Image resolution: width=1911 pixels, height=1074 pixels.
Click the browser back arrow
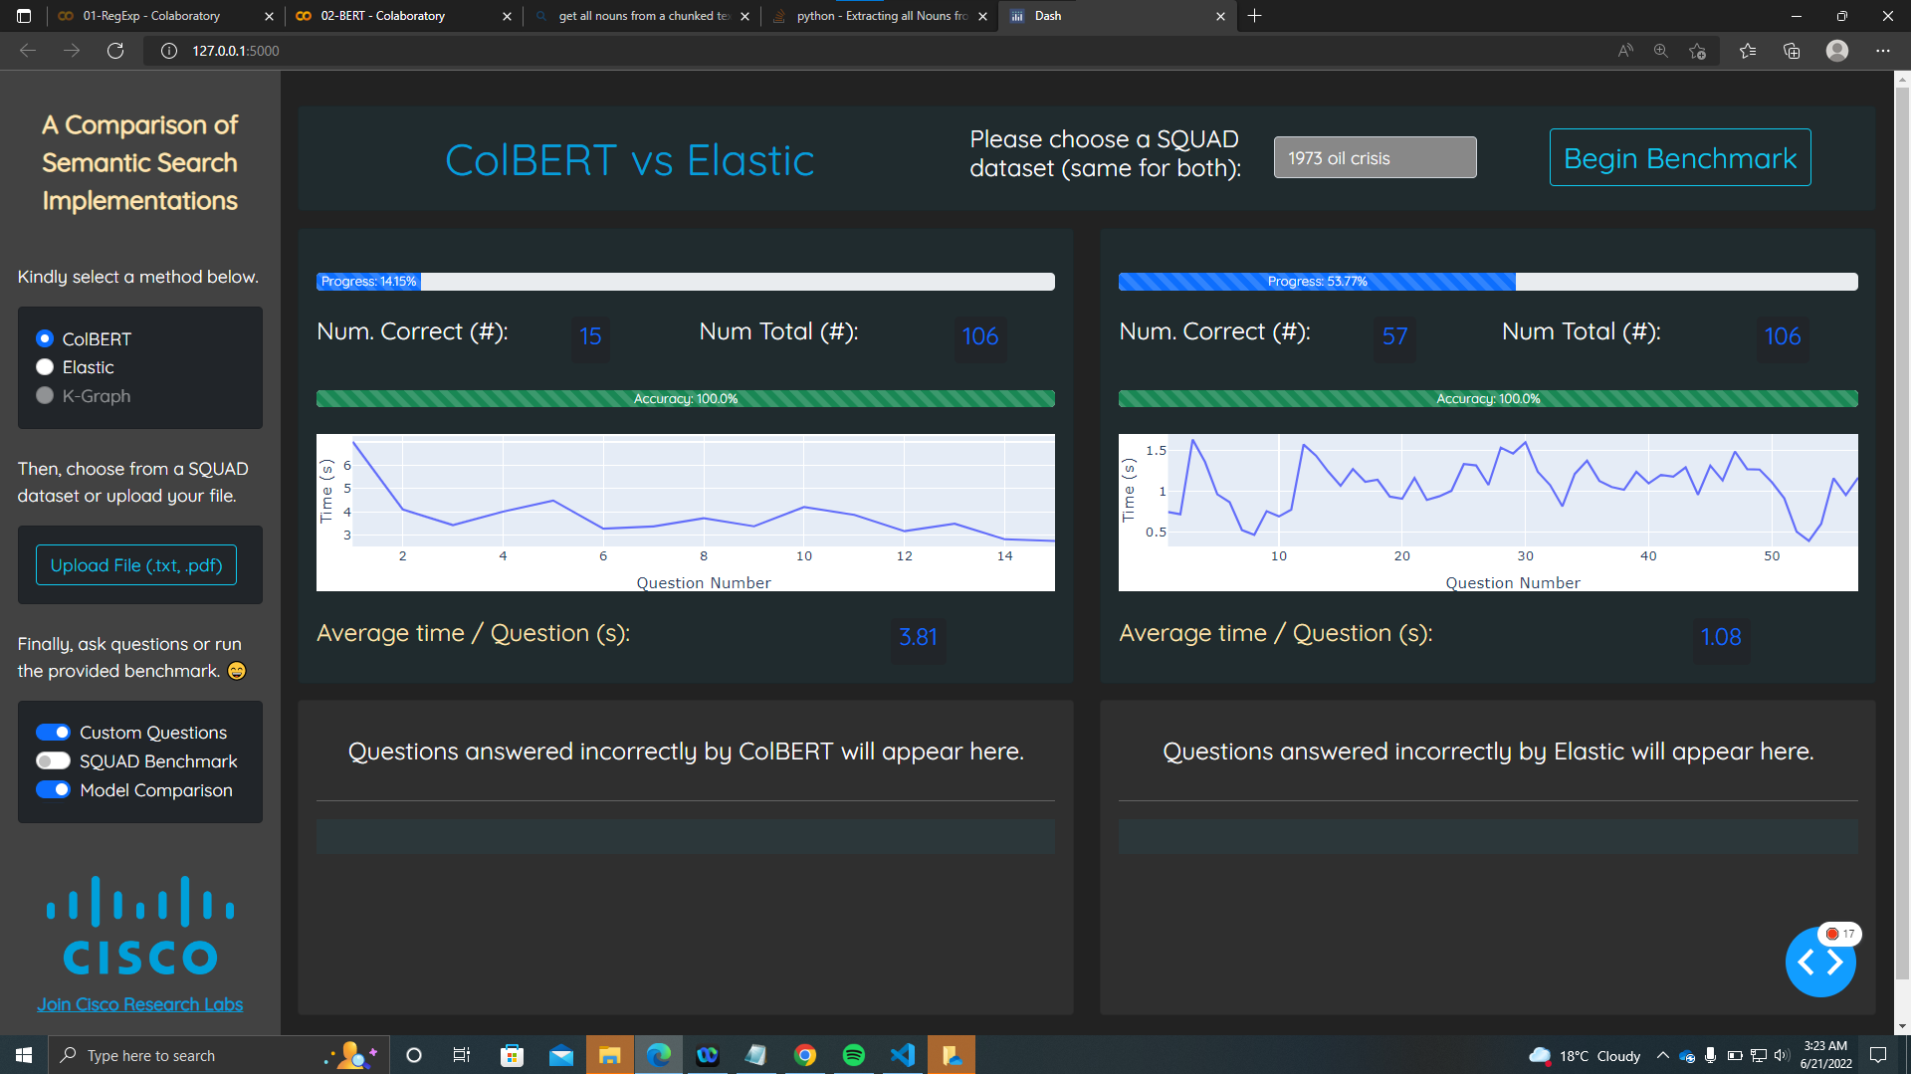point(28,51)
